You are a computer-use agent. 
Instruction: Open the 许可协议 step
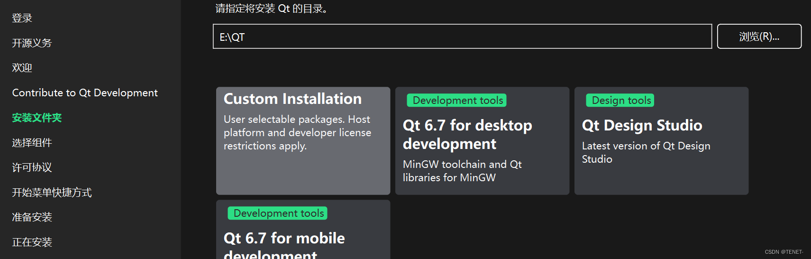[x=32, y=167]
